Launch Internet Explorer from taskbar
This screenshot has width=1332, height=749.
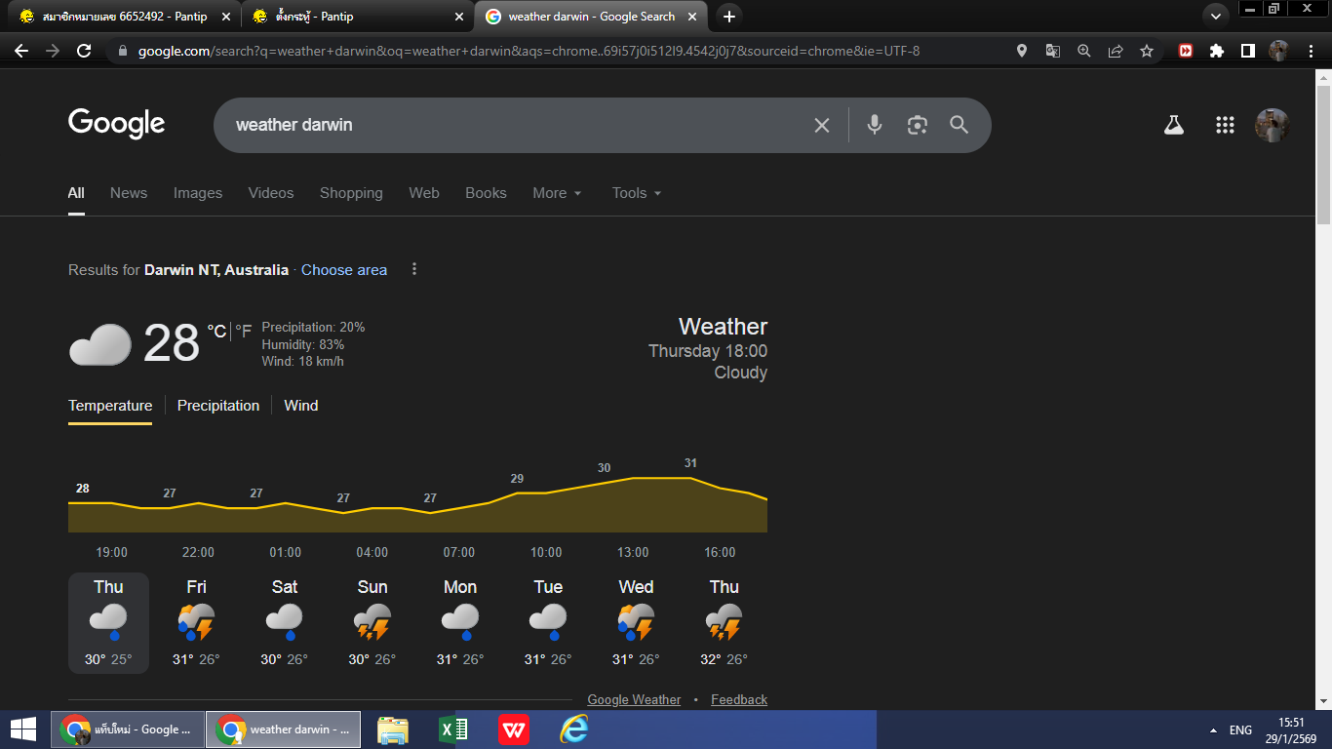(x=574, y=729)
